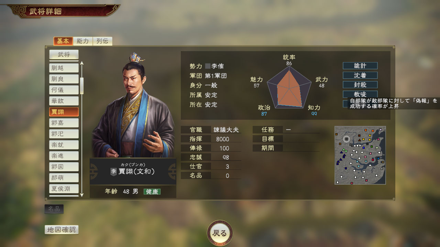The image size is (440, 247).
Task: Click the down arrow of officer list scrollbar
Action: pos(82,195)
